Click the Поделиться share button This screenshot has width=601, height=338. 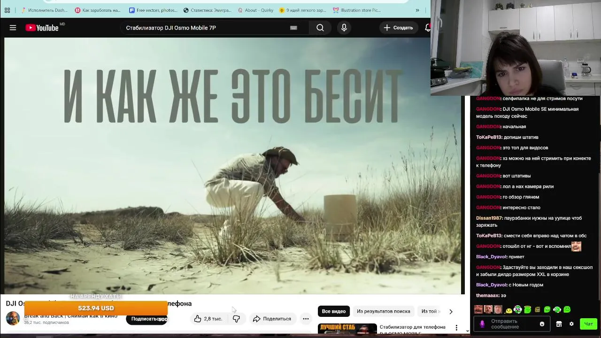[272, 319]
